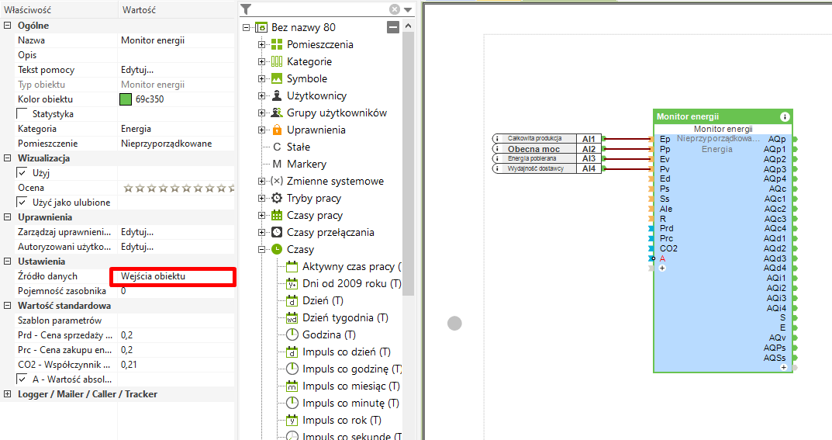Clear the tree search with the X button
The image size is (832, 440).
[395, 9]
